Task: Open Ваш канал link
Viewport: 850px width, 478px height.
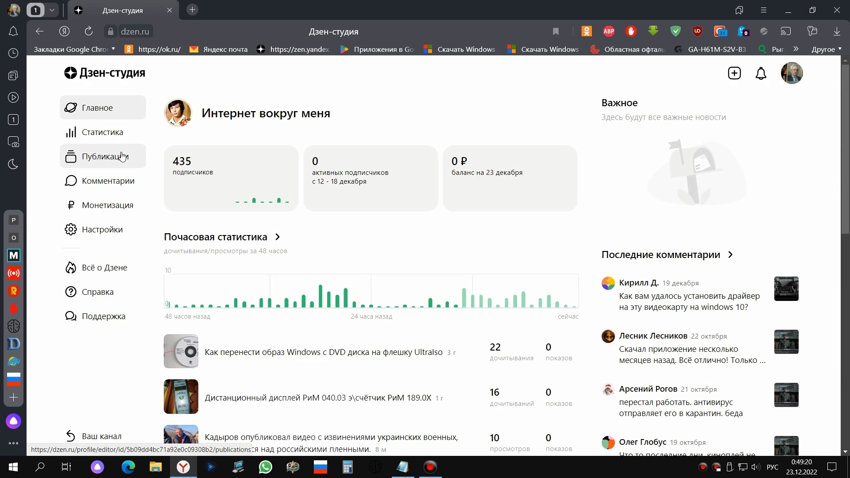Action: click(101, 436)
